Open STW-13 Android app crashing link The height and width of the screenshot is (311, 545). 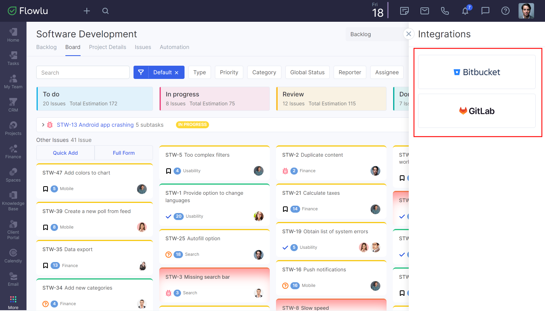(95, 125)
